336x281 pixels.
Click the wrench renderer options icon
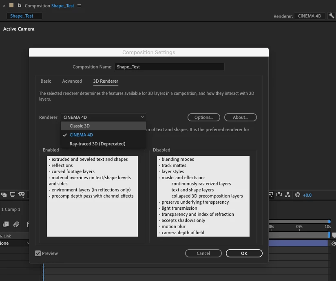point(331,15)
